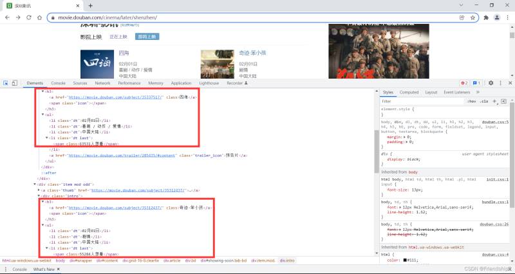The image size is (515, 274).
Task: Toggle the device toolbar icon
Action: (x=14, y=83)
